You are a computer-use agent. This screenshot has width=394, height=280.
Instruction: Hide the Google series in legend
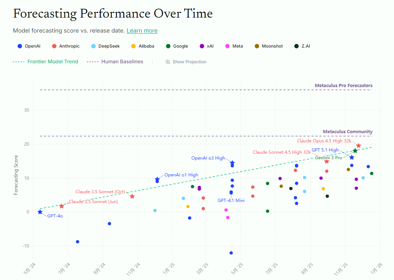[x=177, y=46]
